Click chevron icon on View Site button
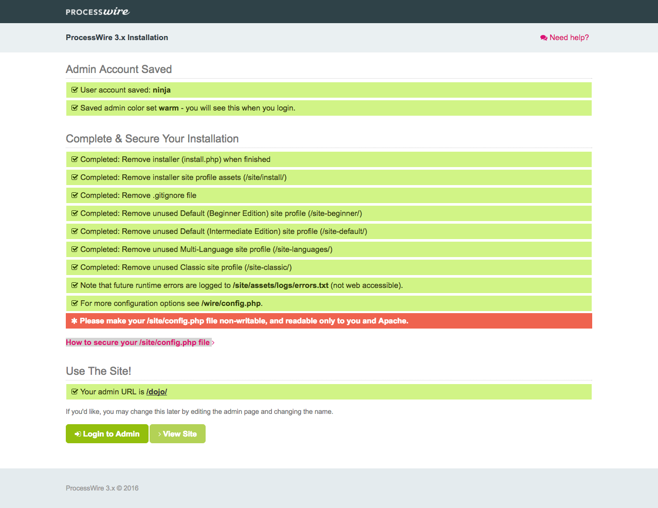658x508 pixels. [x=160, y=434]
